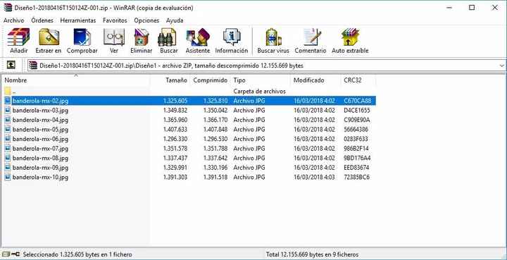Screen dimensions: 507x260
Task: Launch the Asistente wizard
Action: pos(198,41)
